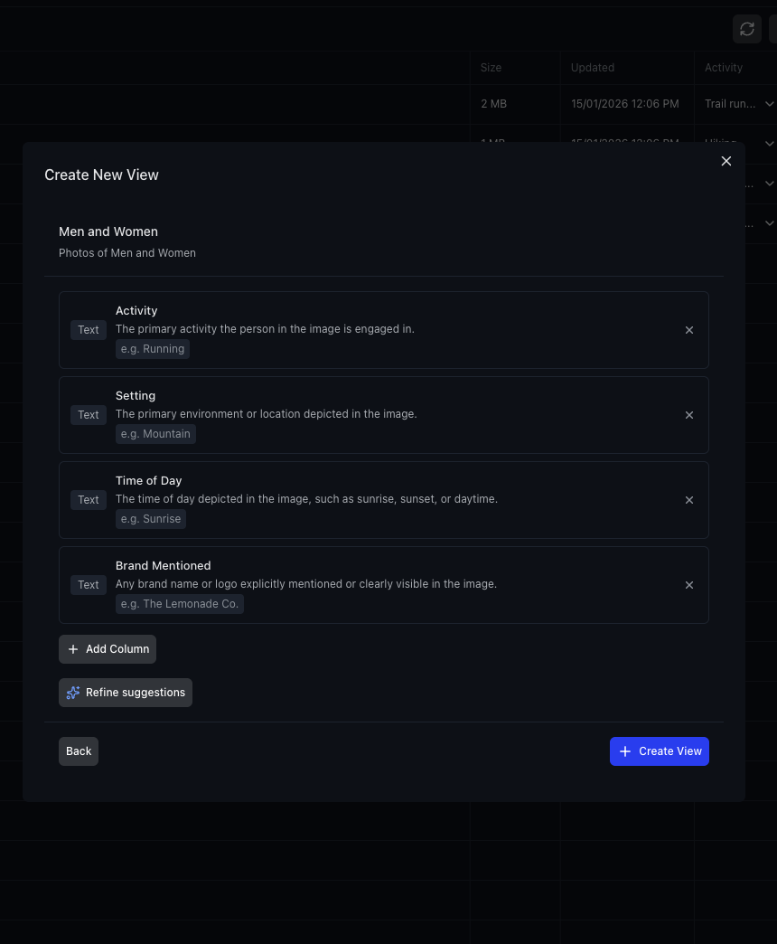Click the Time of Day description text
Image resolution: width=777 pixels, height=944 pixels.
tap(306, 499)
